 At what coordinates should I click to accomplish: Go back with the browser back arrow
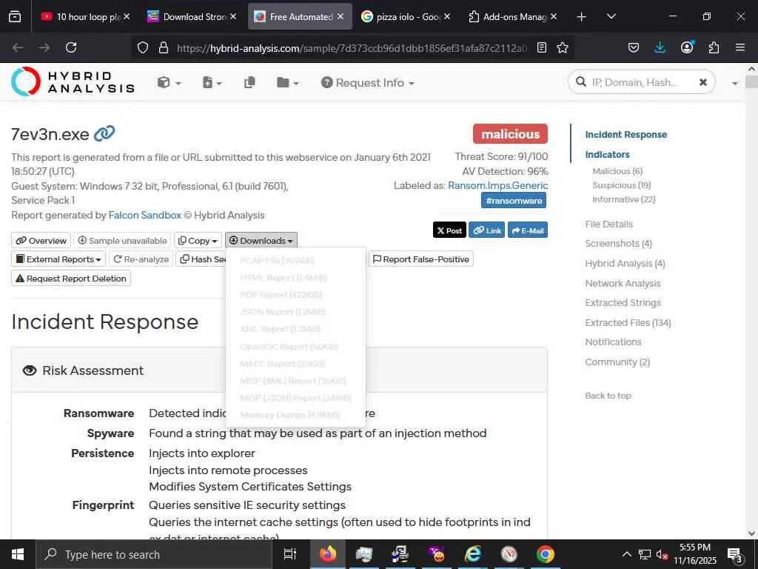pyautogui.click(x=18, y=47)
